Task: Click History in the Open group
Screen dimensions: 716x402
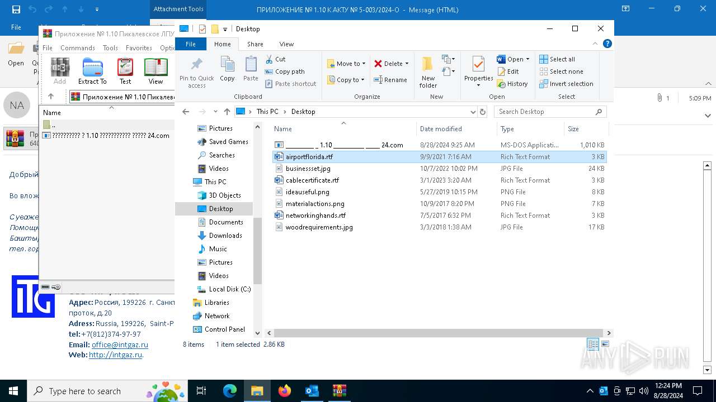Action: [x=512, y=84]
